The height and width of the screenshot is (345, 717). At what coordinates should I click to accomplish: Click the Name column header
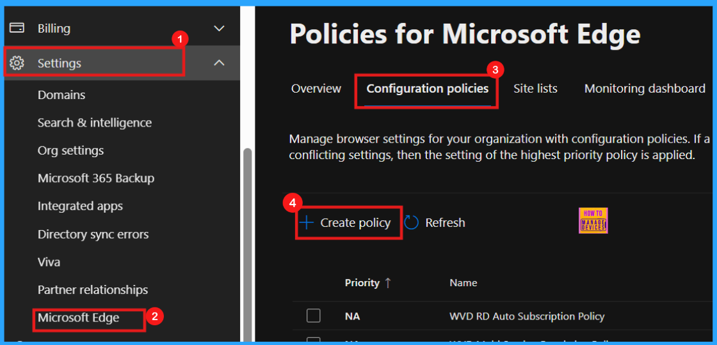(463, 283)
